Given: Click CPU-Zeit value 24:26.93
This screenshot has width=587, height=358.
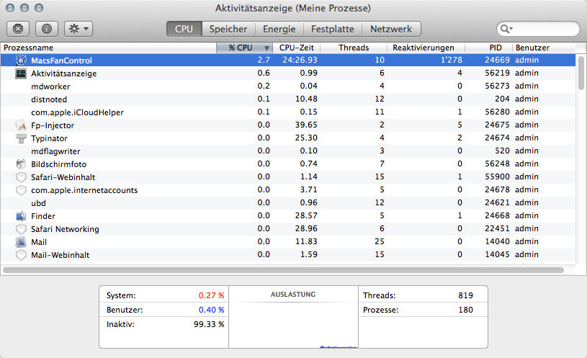Looking at the screenshot, I should [x=300, y=60].
